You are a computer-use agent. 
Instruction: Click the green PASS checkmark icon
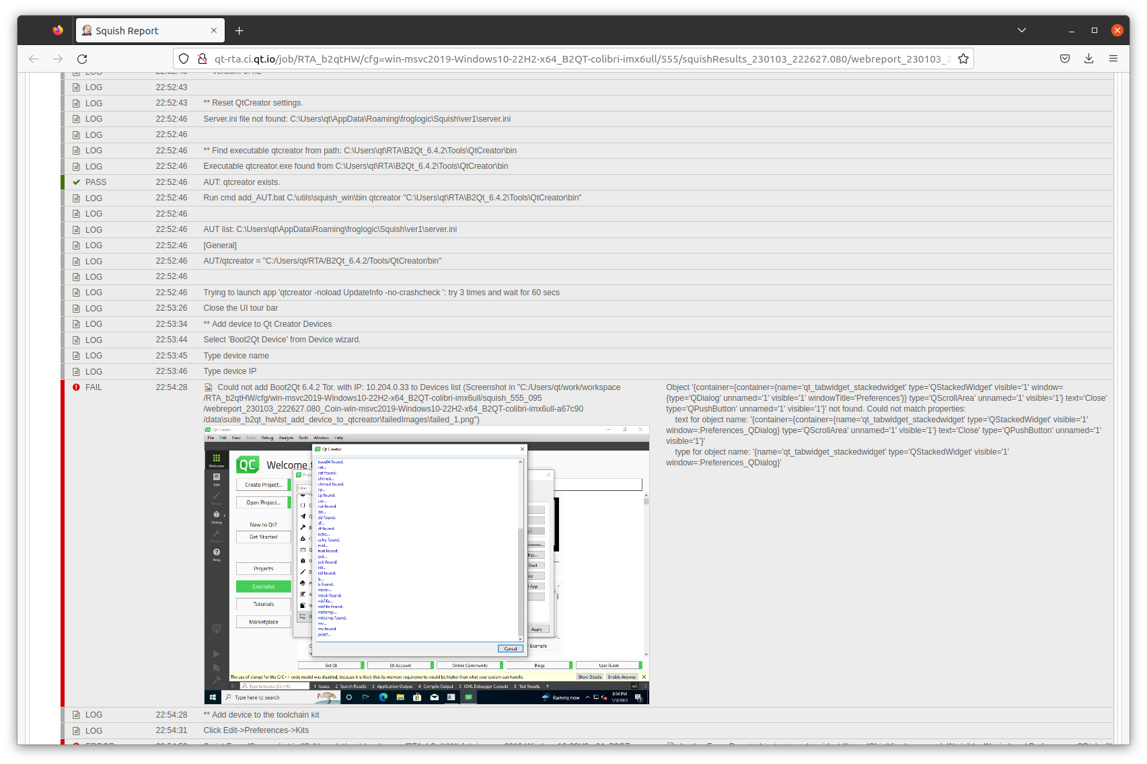pyautogui.click(x=76, y=182)
